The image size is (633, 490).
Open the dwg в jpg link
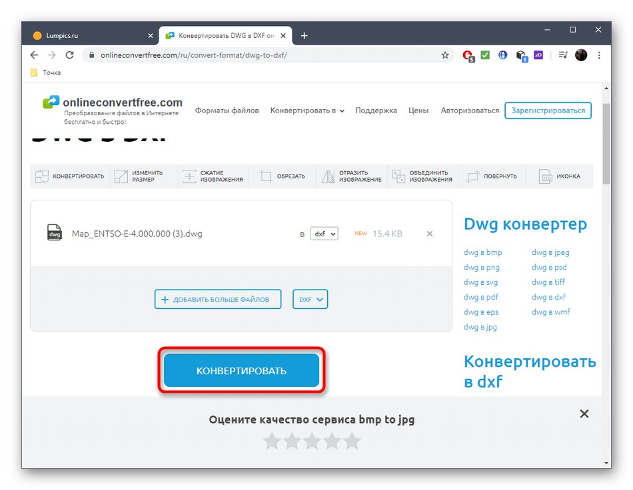480,327
